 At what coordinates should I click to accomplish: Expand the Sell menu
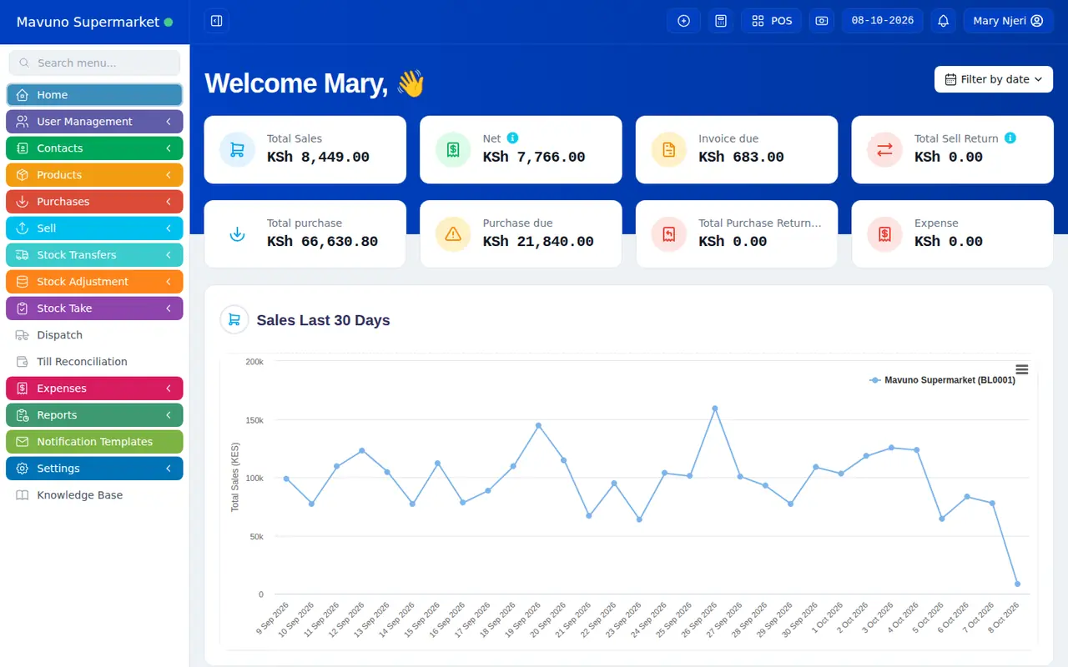(x=94, y=228)
